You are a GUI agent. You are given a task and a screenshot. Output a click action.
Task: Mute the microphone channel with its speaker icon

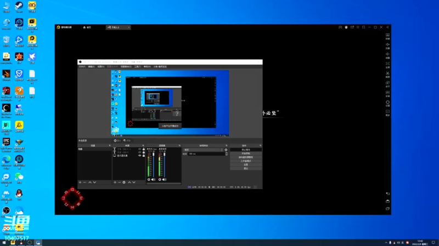153,180
